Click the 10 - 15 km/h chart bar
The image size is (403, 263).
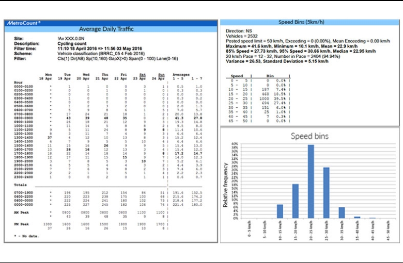(280, 211)
